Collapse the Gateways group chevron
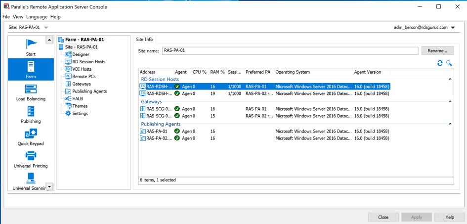The height and width of the screenshot is (224, 467). click(x=450, y=101)
